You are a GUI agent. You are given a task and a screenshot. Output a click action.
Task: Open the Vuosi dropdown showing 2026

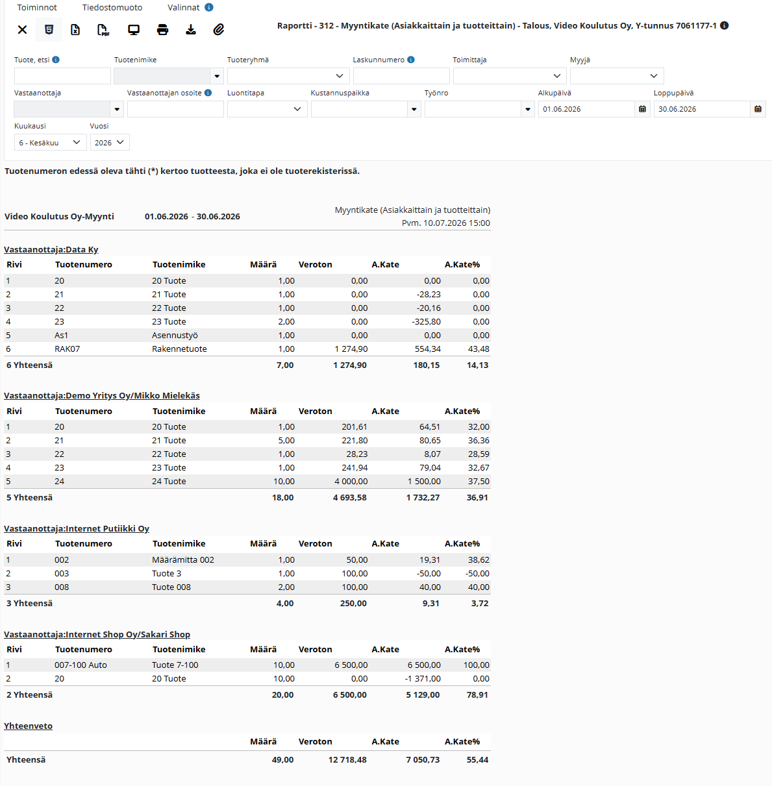tap(110, 143)
